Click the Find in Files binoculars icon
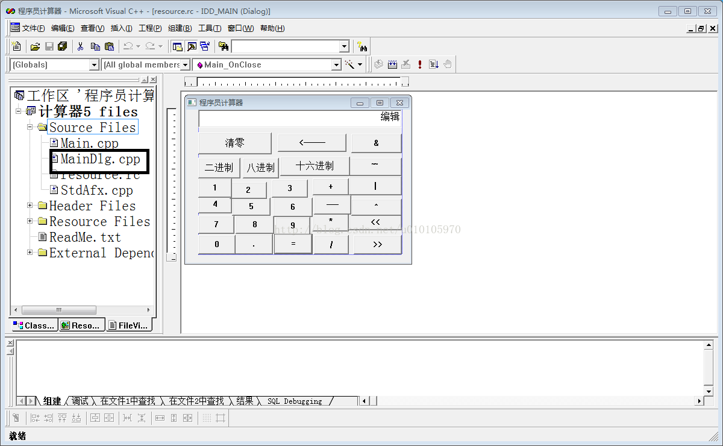The height and width of the screenshot is (446, 723). click(224, 46)
